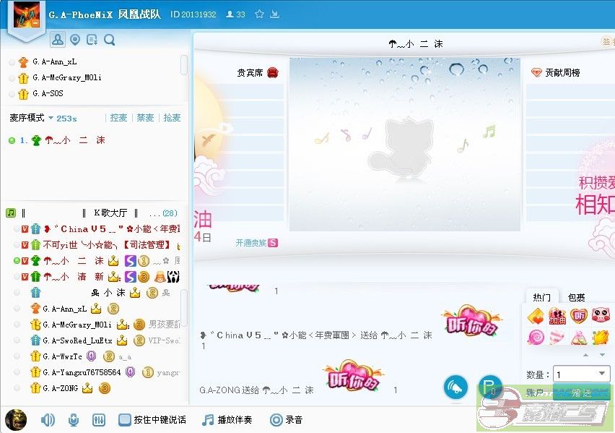Click the 抢麦 link
Image resolution: width=615 pixels, height=433 pixels.
[x=172, y=118]
